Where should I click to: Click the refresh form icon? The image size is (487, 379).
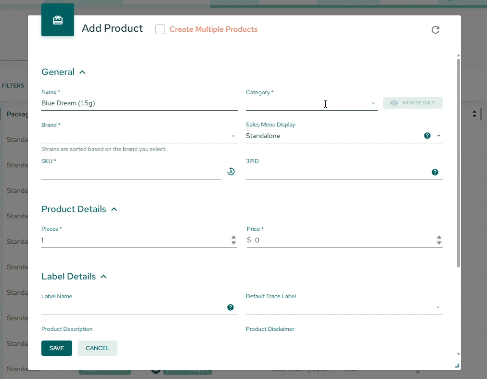[436, 30]
